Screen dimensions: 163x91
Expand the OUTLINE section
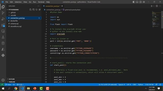pos(11,79)
